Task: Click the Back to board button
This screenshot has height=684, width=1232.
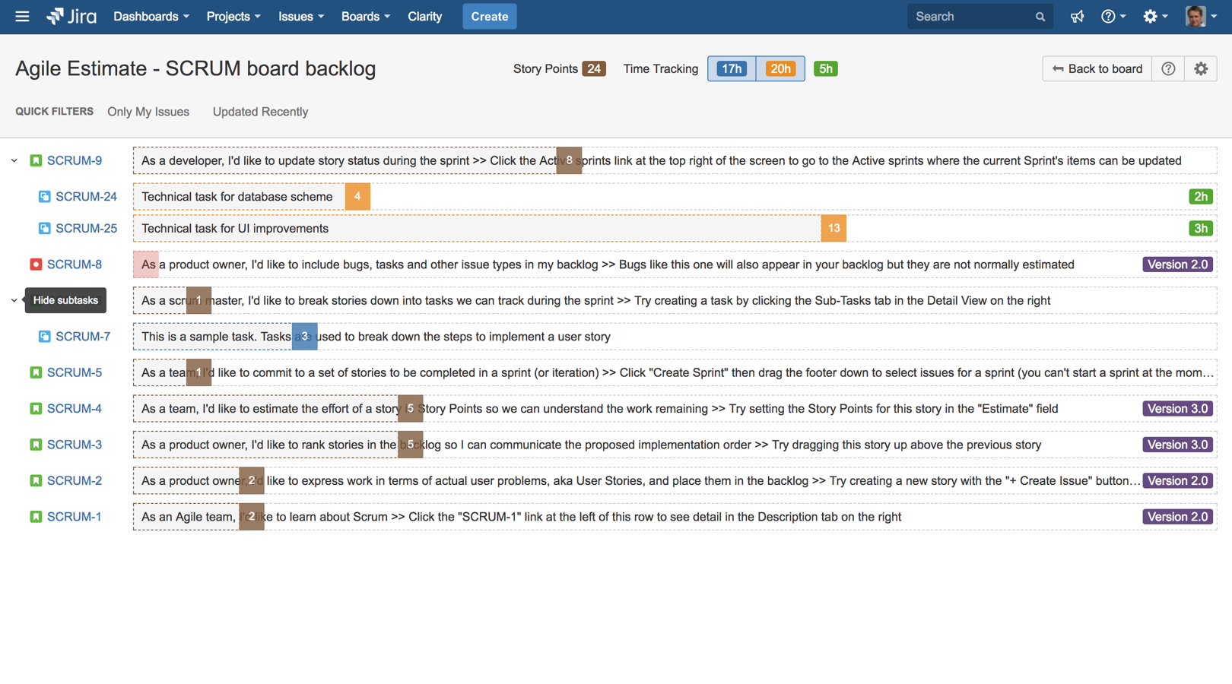Action: (1097, 69)
